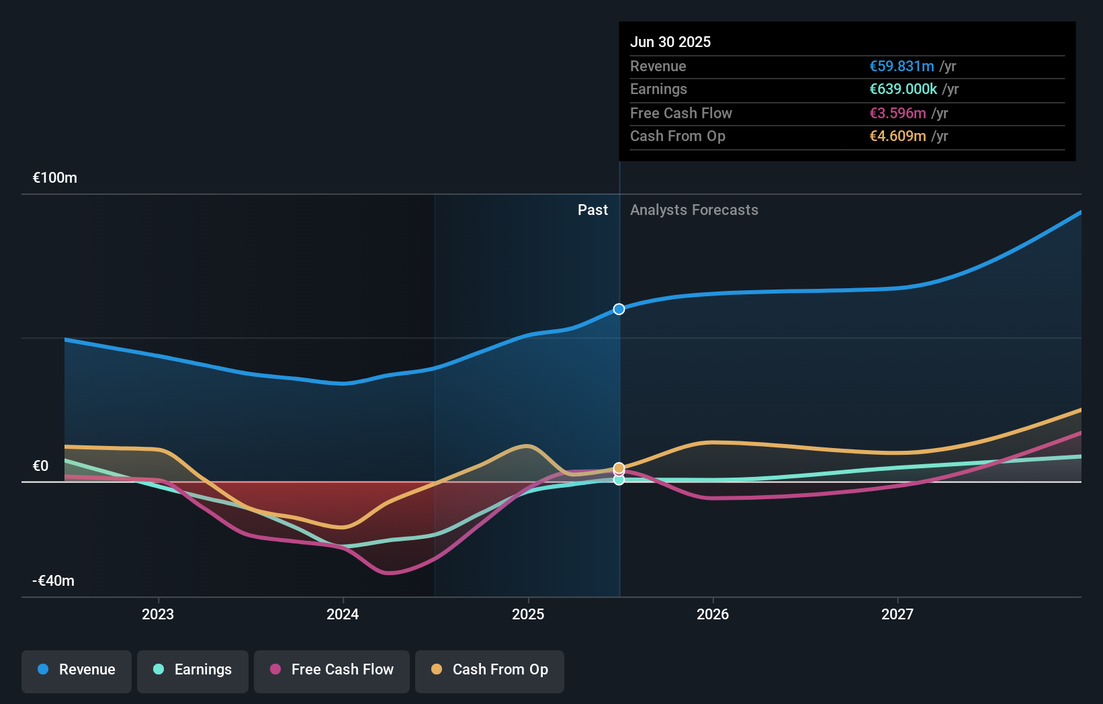Screen dimensions: 1103x704
Task: Click the Cash From Op legend button
Action: (489, 671)
